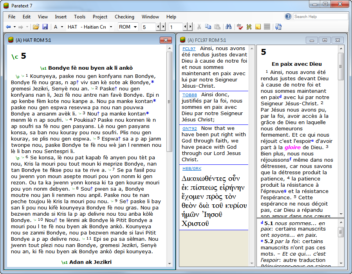
Task: Open the View menu
Action: [x=43, y=17]
